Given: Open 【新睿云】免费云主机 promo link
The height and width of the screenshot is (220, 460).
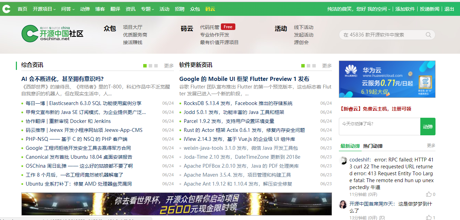Looking at the screenshot, I should 375,109.
